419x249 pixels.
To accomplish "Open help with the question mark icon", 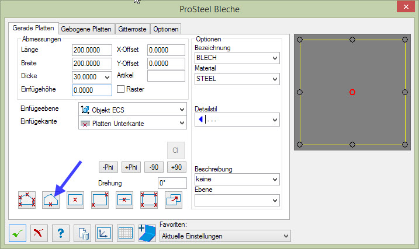I will (x=61, y=233).
